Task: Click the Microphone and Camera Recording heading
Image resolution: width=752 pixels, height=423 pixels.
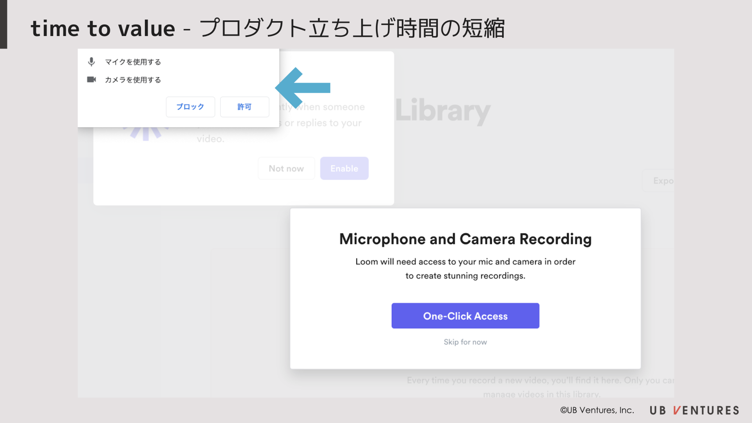Action: click(x=465, y=239)
